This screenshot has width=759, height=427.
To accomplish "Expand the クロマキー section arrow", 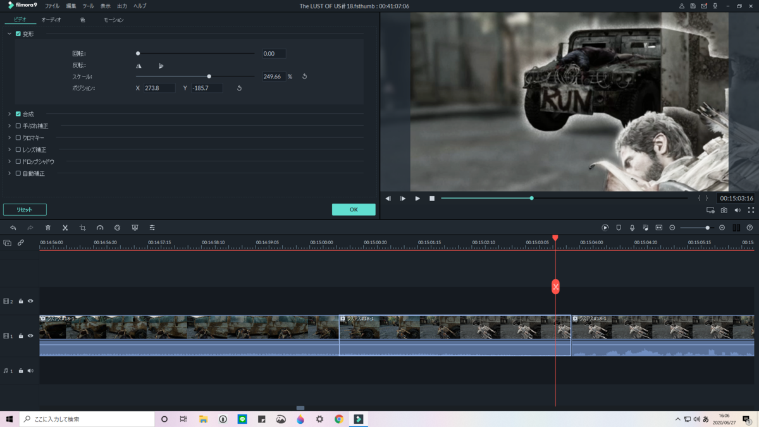I will click(9, 138).
